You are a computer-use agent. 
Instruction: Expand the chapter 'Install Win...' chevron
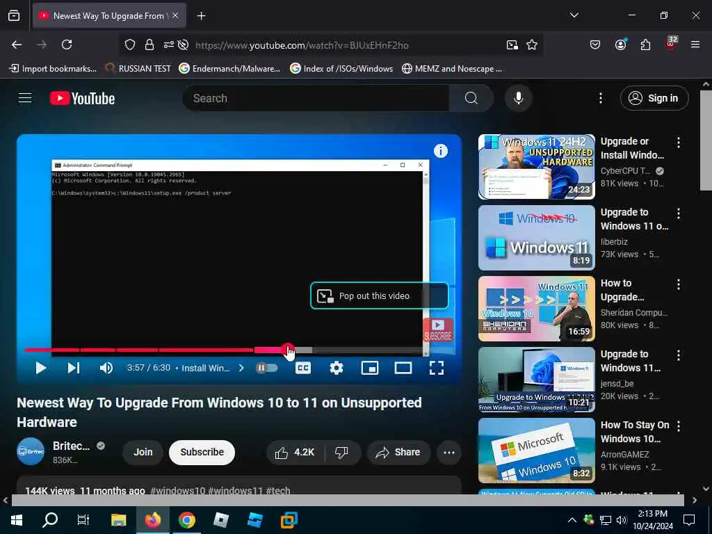(x=241, y=368)
